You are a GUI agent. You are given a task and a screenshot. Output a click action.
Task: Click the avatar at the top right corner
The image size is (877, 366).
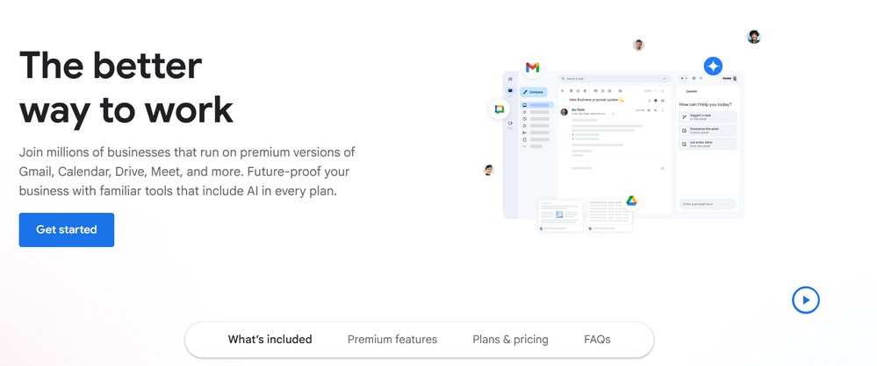point(754,37)
